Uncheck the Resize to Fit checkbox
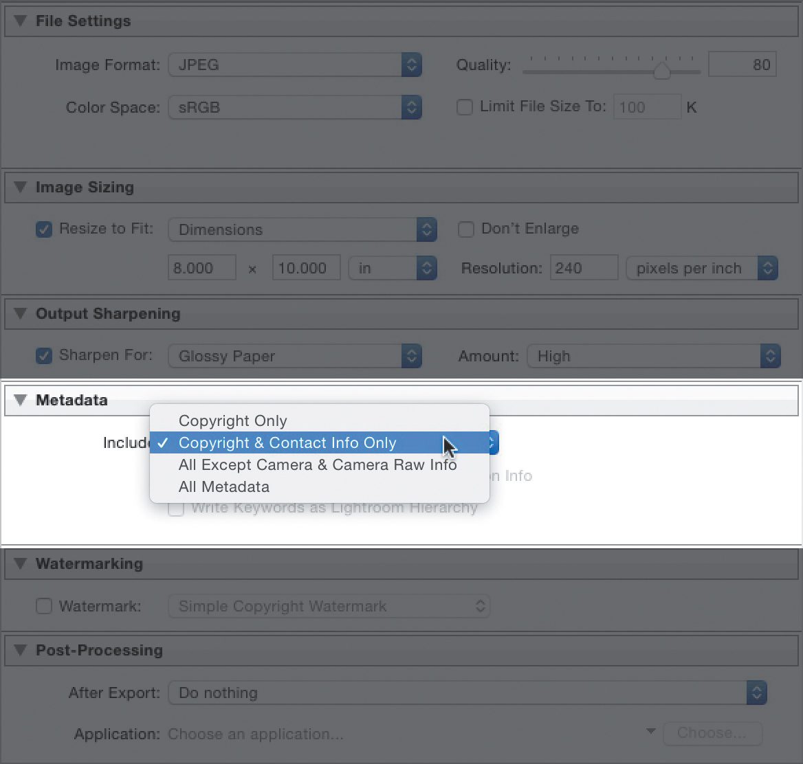This screenshot has height=764, width=803. click(x=44, y=229)
